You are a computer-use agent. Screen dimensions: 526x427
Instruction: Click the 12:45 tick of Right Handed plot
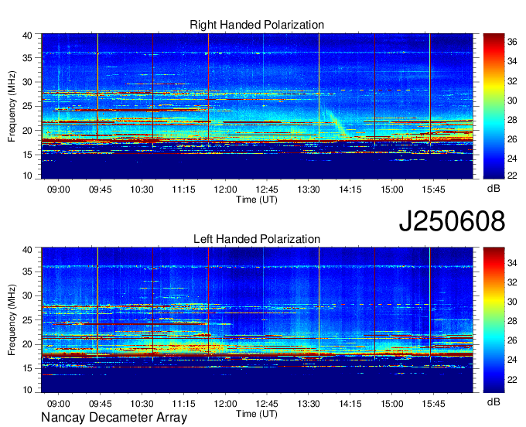[x=267, y=190]
